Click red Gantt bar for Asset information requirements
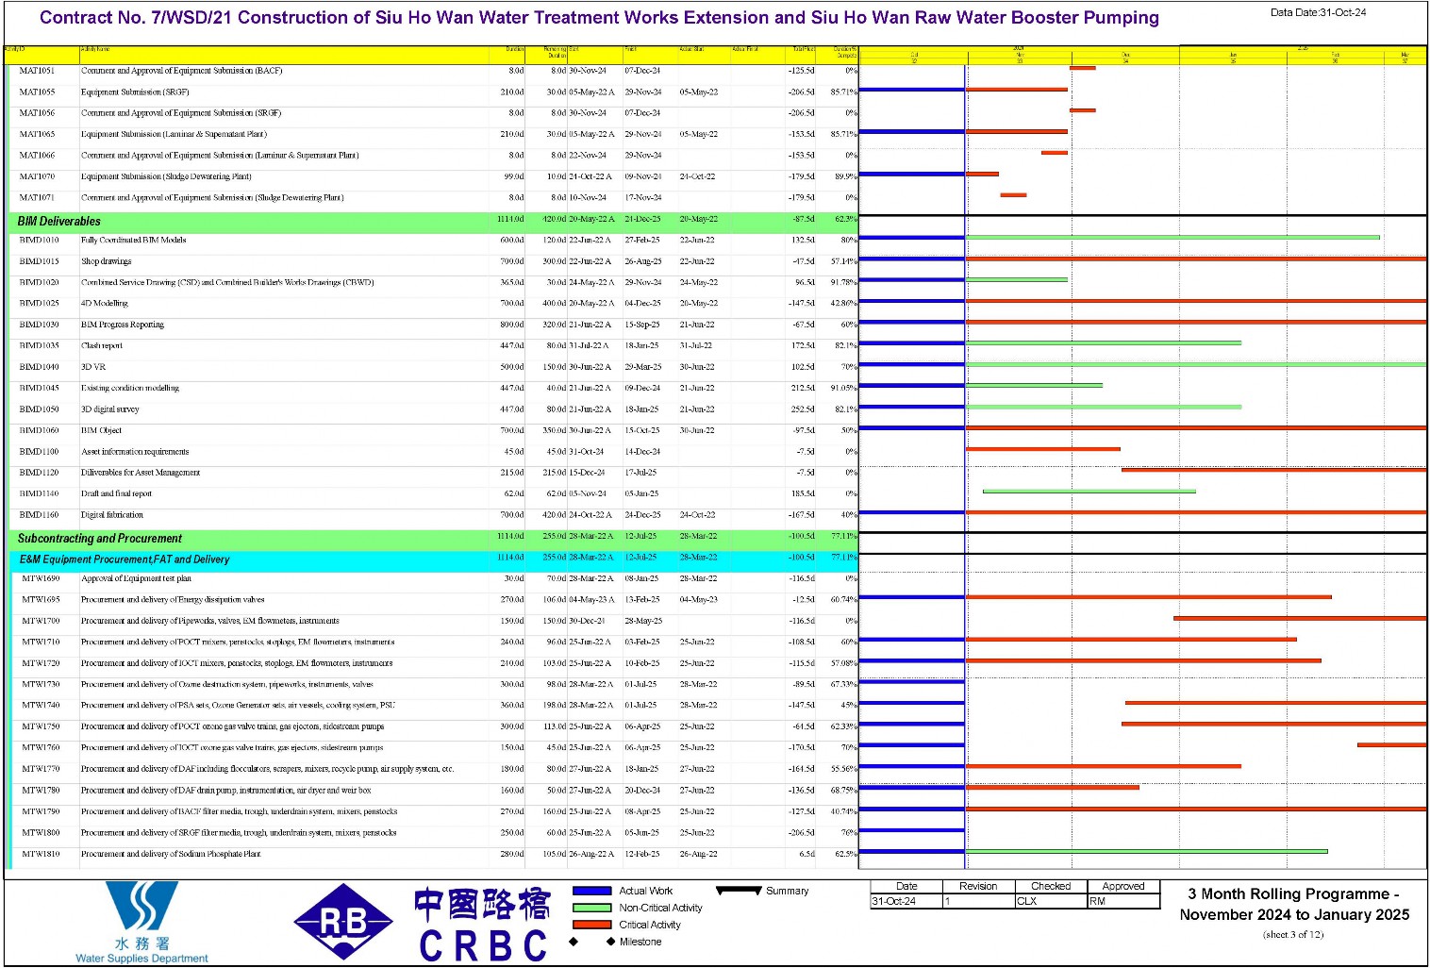 [1043, 449]
